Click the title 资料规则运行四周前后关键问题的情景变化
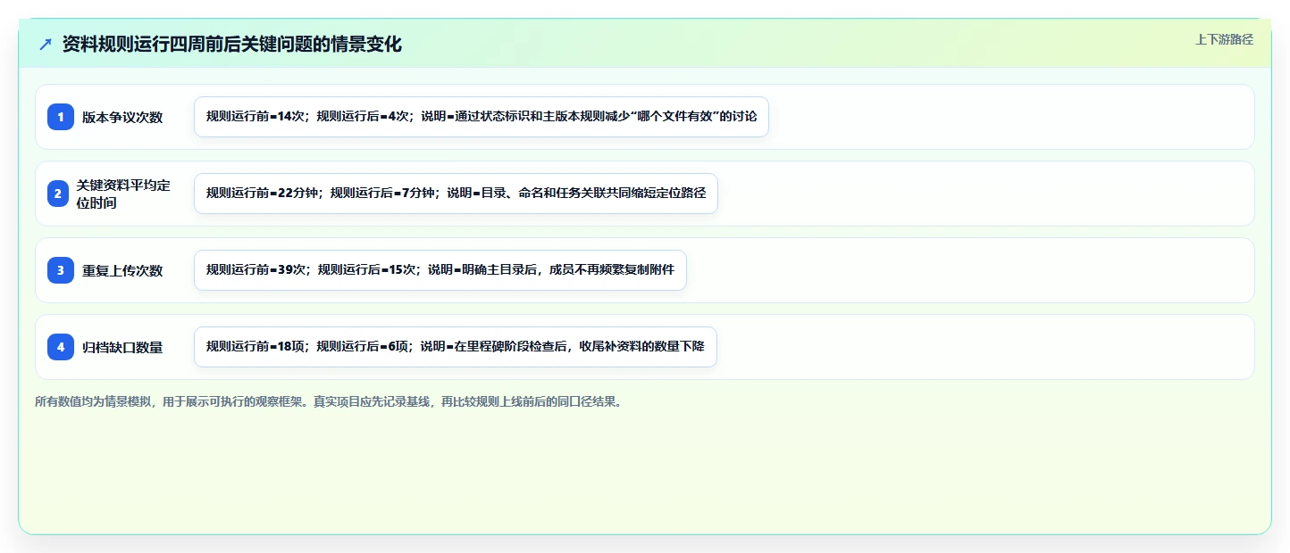Screen dimensions: 1290x553 [231, 45]
